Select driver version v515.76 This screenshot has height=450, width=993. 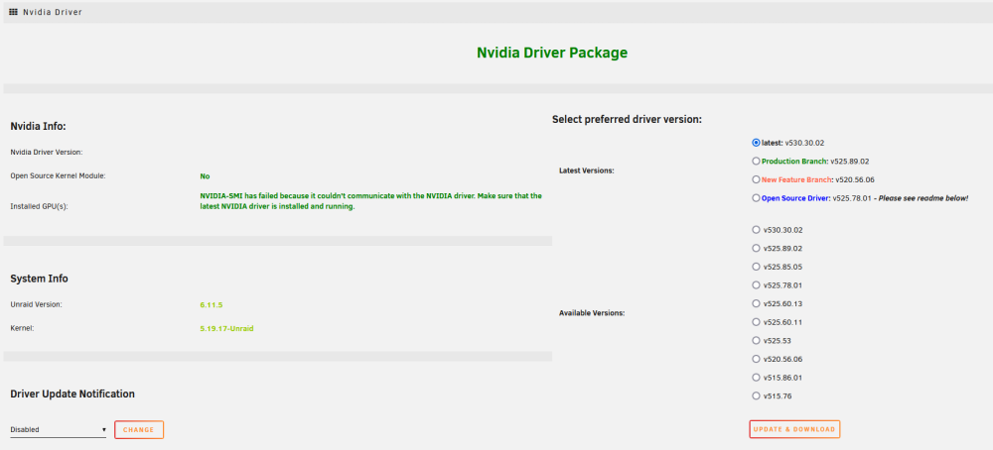click(x=756, y=395)
